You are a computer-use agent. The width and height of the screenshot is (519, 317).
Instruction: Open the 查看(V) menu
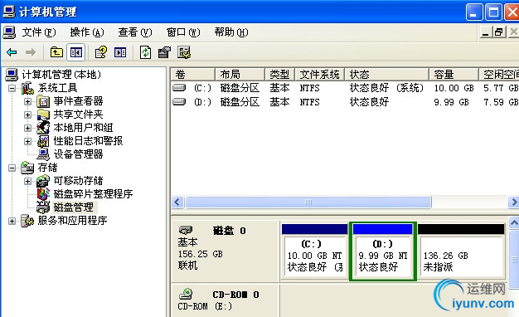[x=135, y=32]
